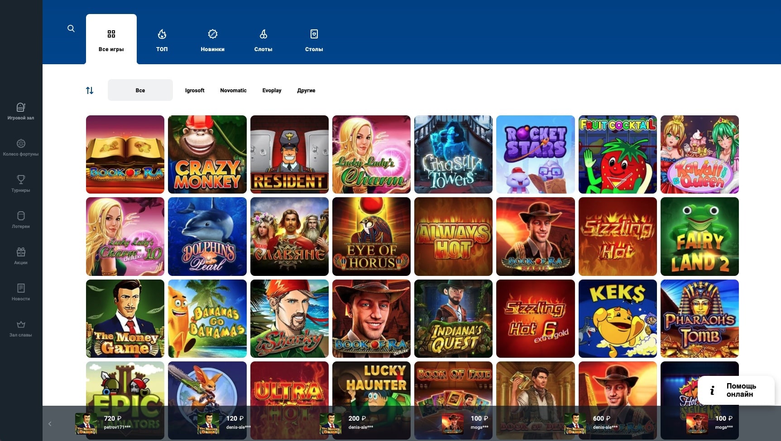Open the Столы tab
The image size is (781, 441).
coord(314,40)
